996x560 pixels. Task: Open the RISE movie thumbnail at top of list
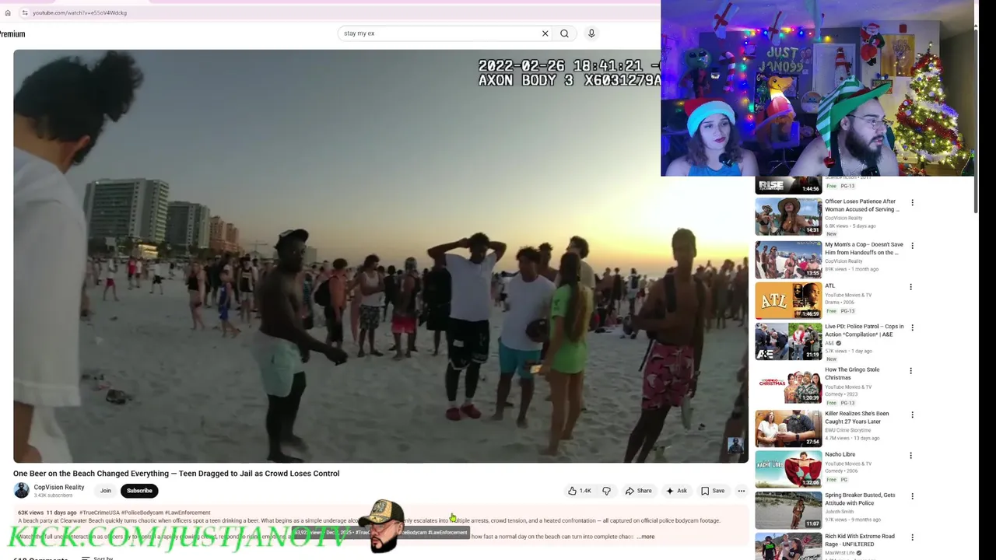(x=788, y=185)
